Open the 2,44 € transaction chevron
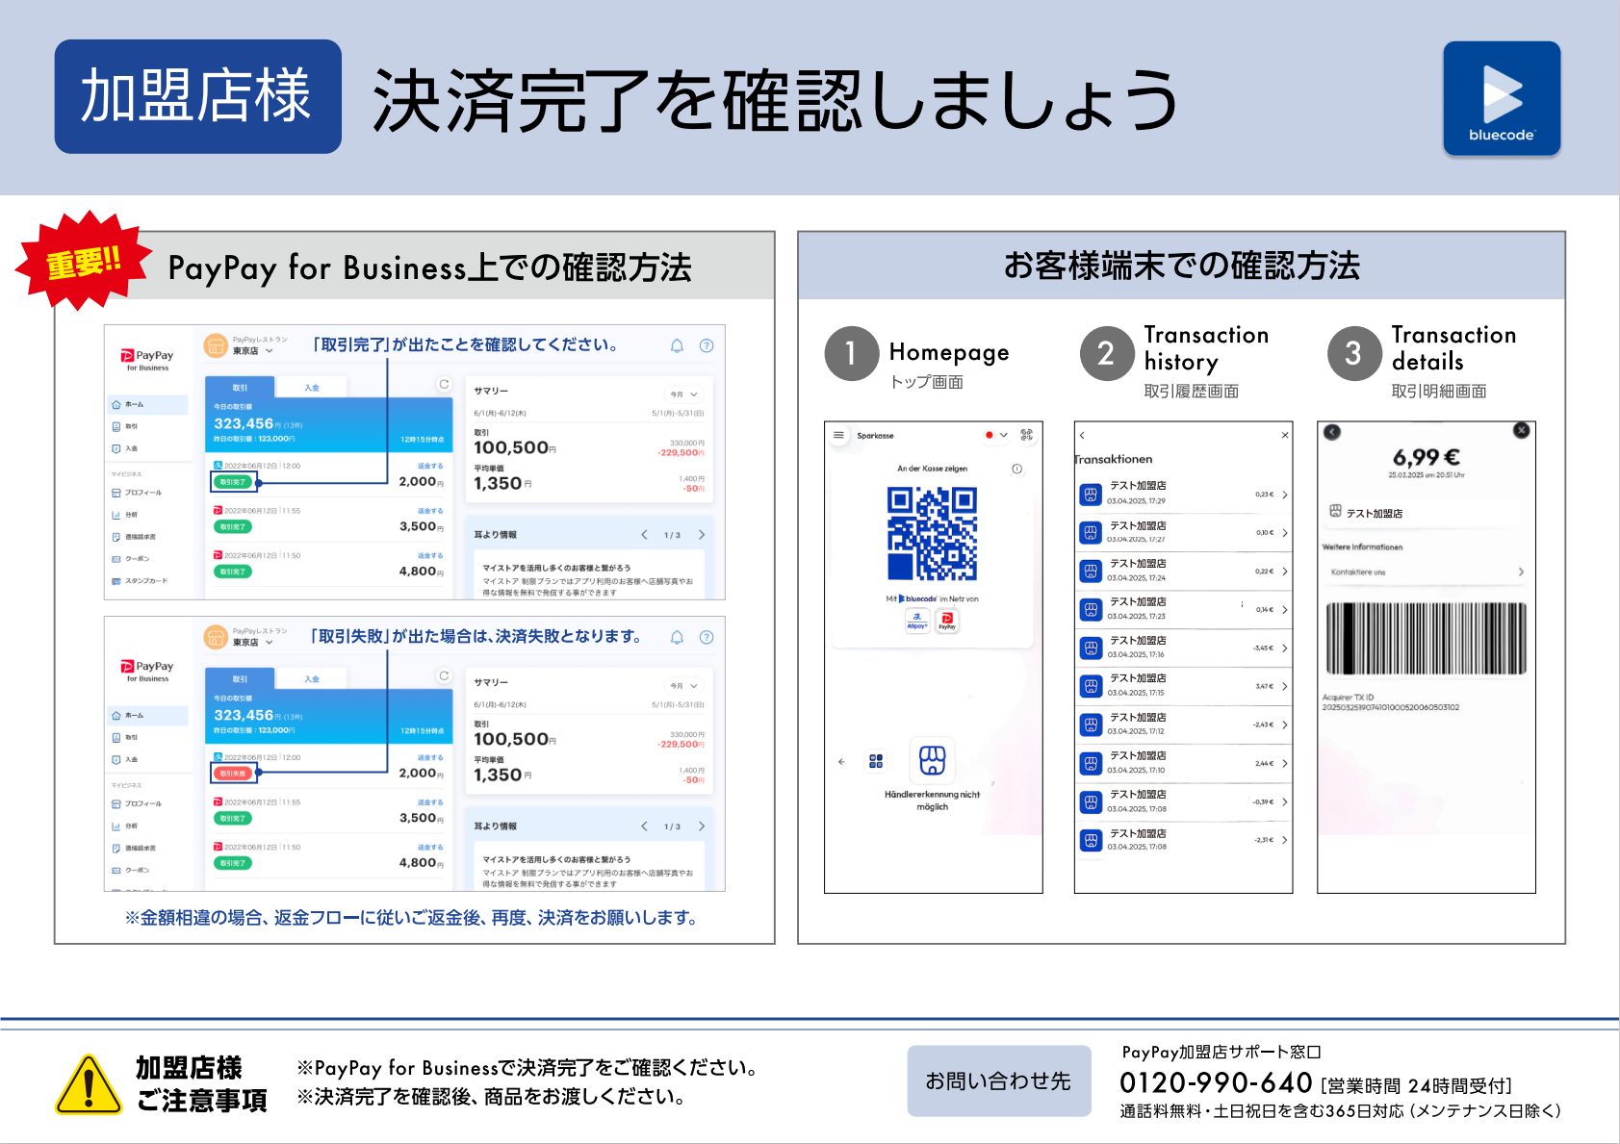This screenshot has width=1620, height=1144. pyautogui.click(x=1285, y=764)
